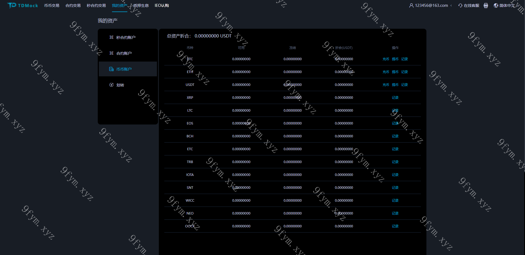This screenshot has width=525, height=255.
Task: Click the WICC currency name cell
Action: [190, 201]
